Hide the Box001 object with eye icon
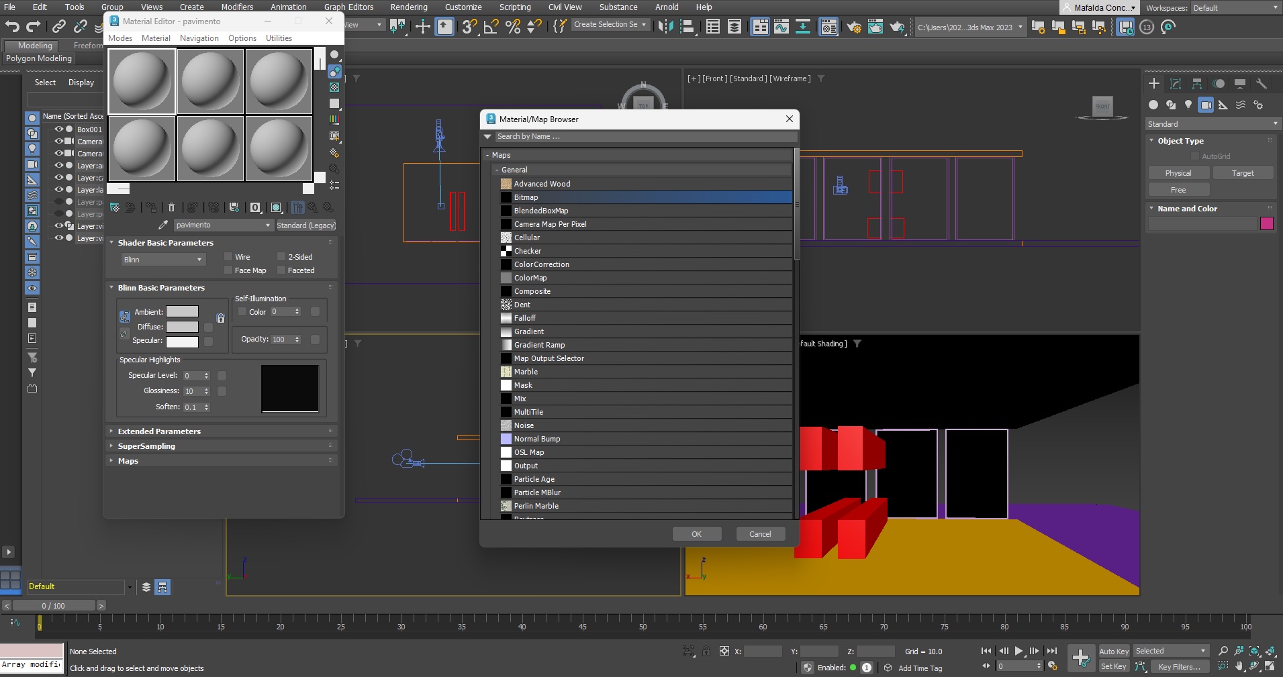The height and width of the screenshot is (677, 1283). click(59, 129)
